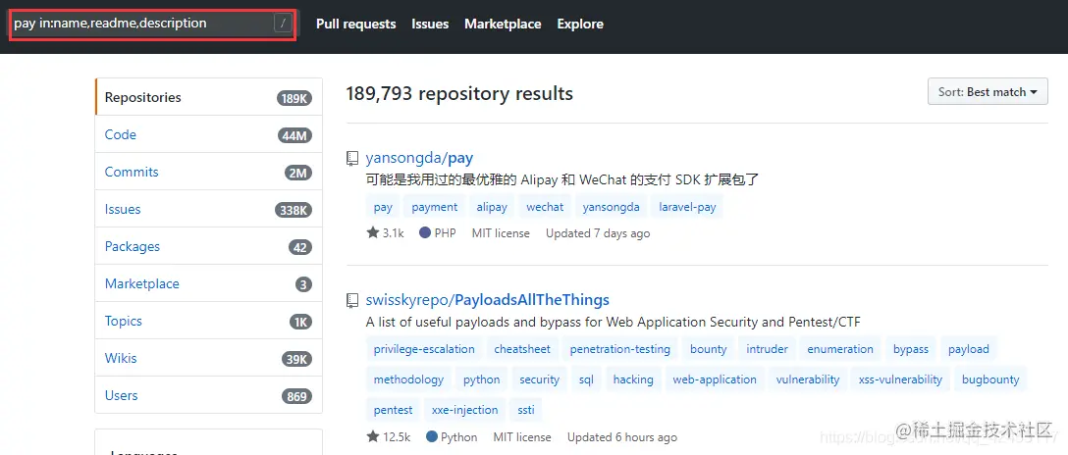Click the slash shortcut icon in search box

pos(283,24)
